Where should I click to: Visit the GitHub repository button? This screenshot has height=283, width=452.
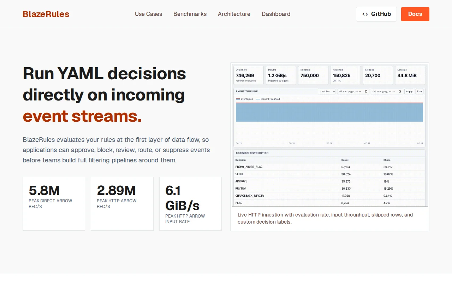tap(376, 14)
